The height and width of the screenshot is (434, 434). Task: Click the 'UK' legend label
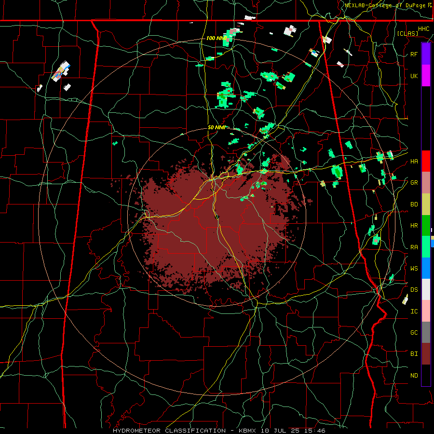(x=414, y=76)
